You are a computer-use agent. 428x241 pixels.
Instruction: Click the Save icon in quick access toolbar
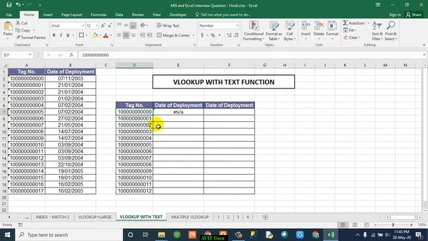[9, 5]
